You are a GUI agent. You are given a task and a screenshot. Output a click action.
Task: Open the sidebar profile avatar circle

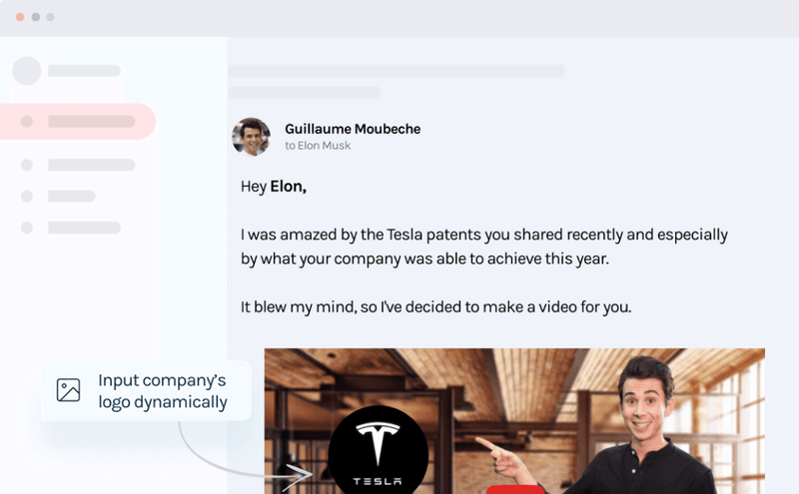click(27, 71)
